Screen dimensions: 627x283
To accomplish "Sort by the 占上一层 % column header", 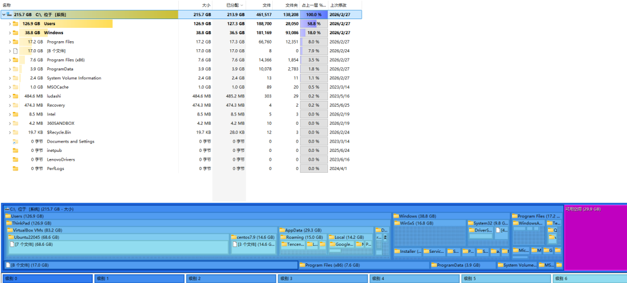I will (314, 5).
